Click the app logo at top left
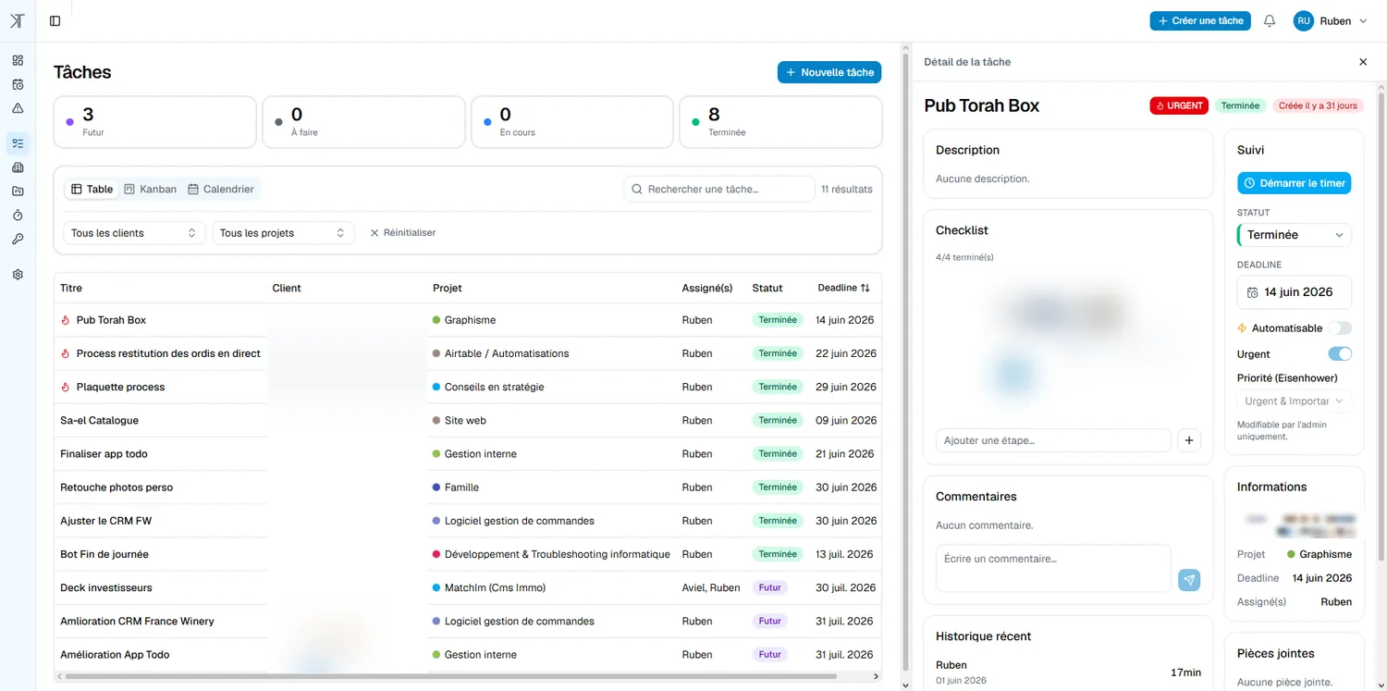 point(18,21)
